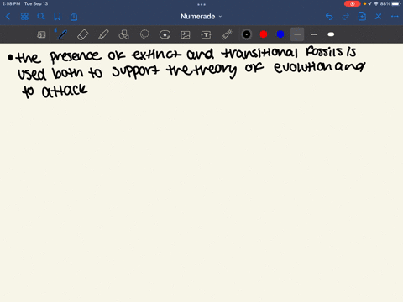The image size is (403, 302).
Task: Select the Shapes tool
Action: point(123,34)
